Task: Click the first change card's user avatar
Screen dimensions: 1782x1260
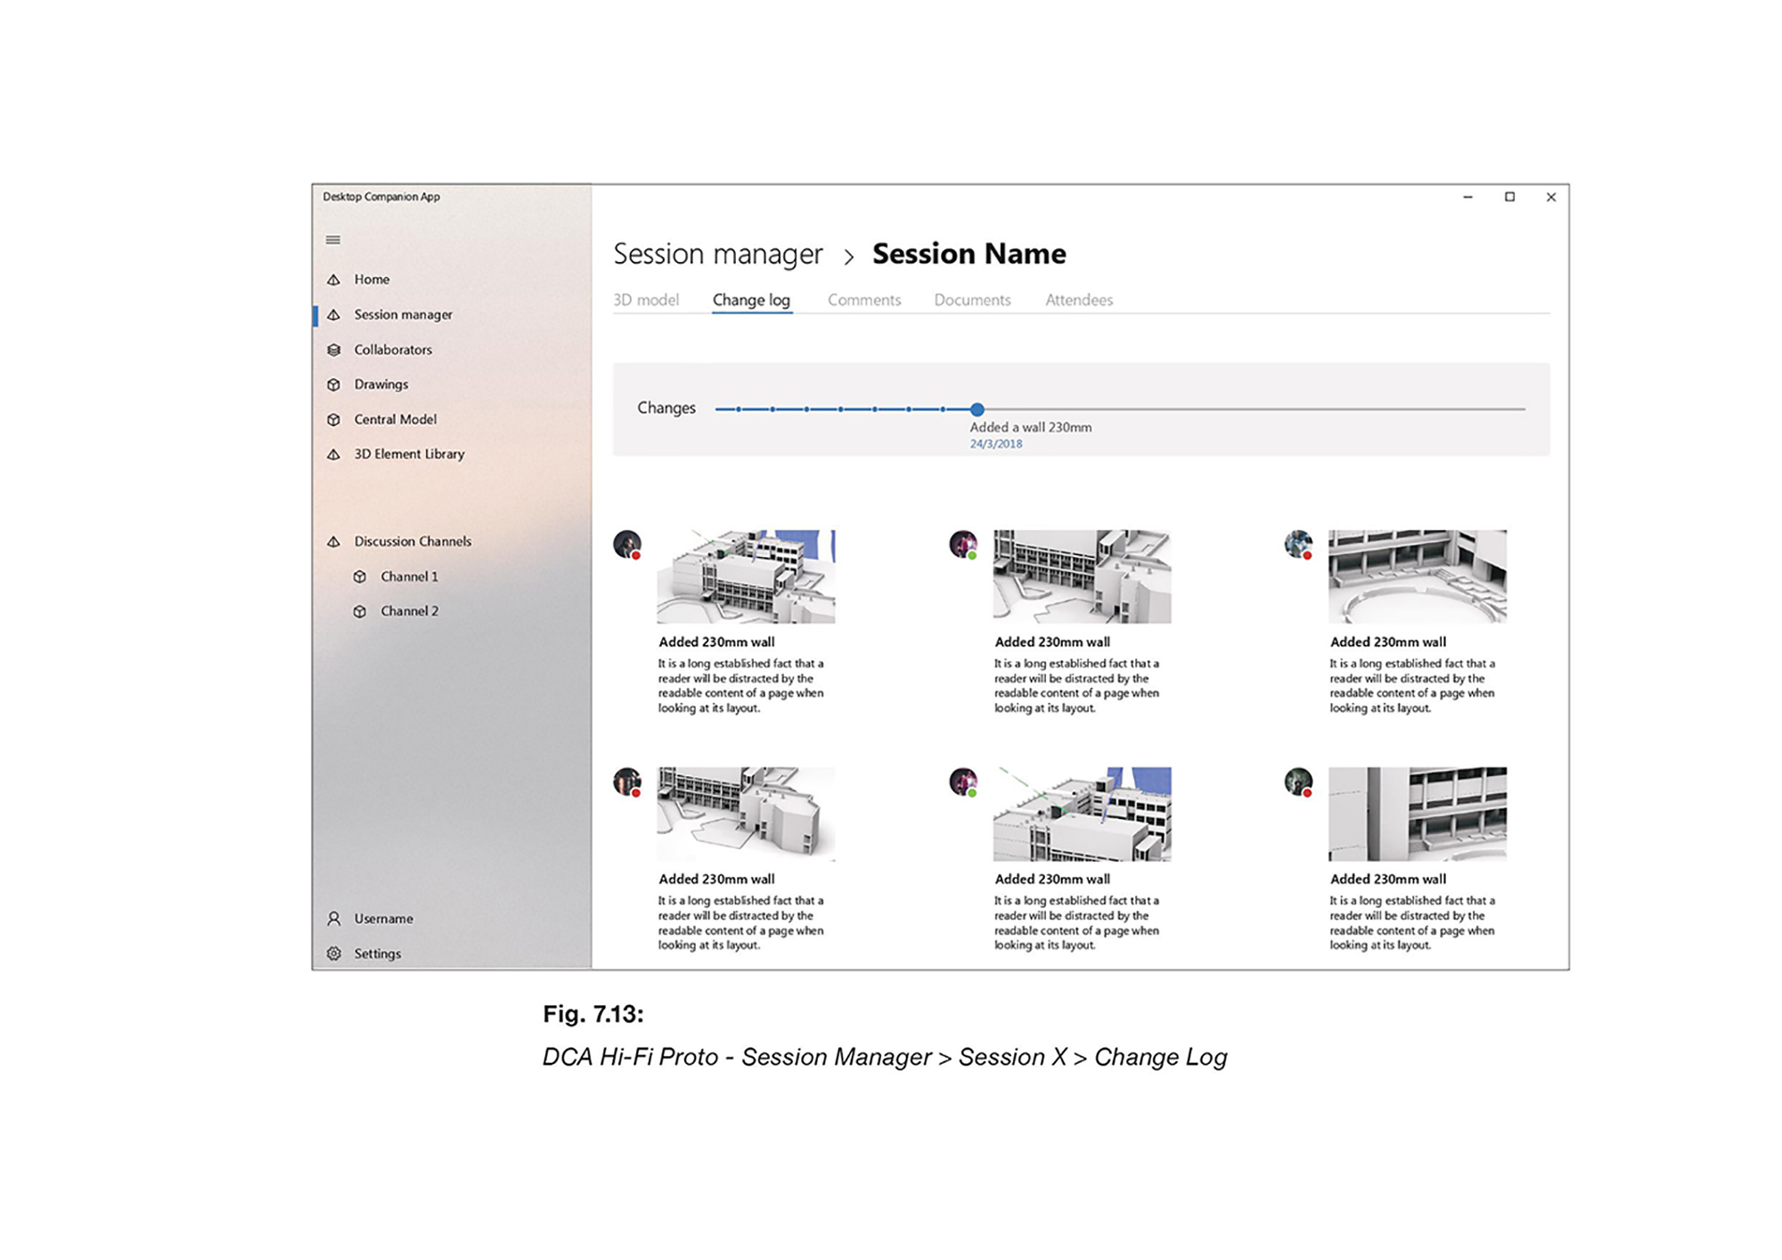Action: pyautogui.click(x=627, y=544)
